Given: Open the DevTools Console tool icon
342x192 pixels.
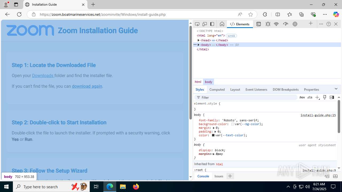Looking at the screenshot, I should tap(259, 24).
